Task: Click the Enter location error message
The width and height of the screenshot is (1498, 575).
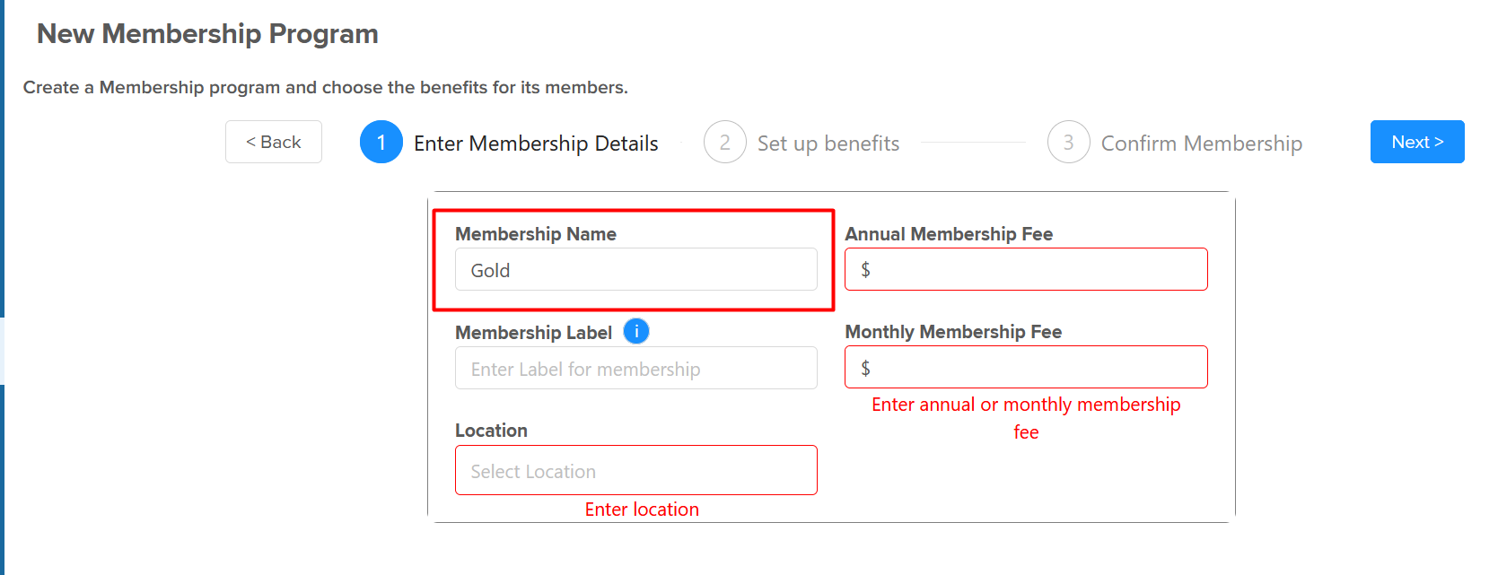Action: (641, 509)
